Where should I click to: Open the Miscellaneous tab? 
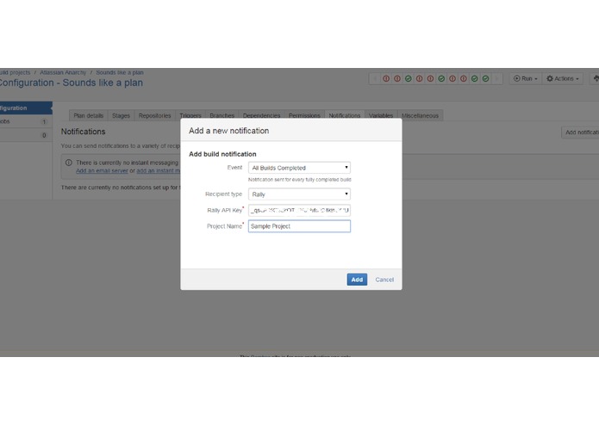click(x=420, y=115)
